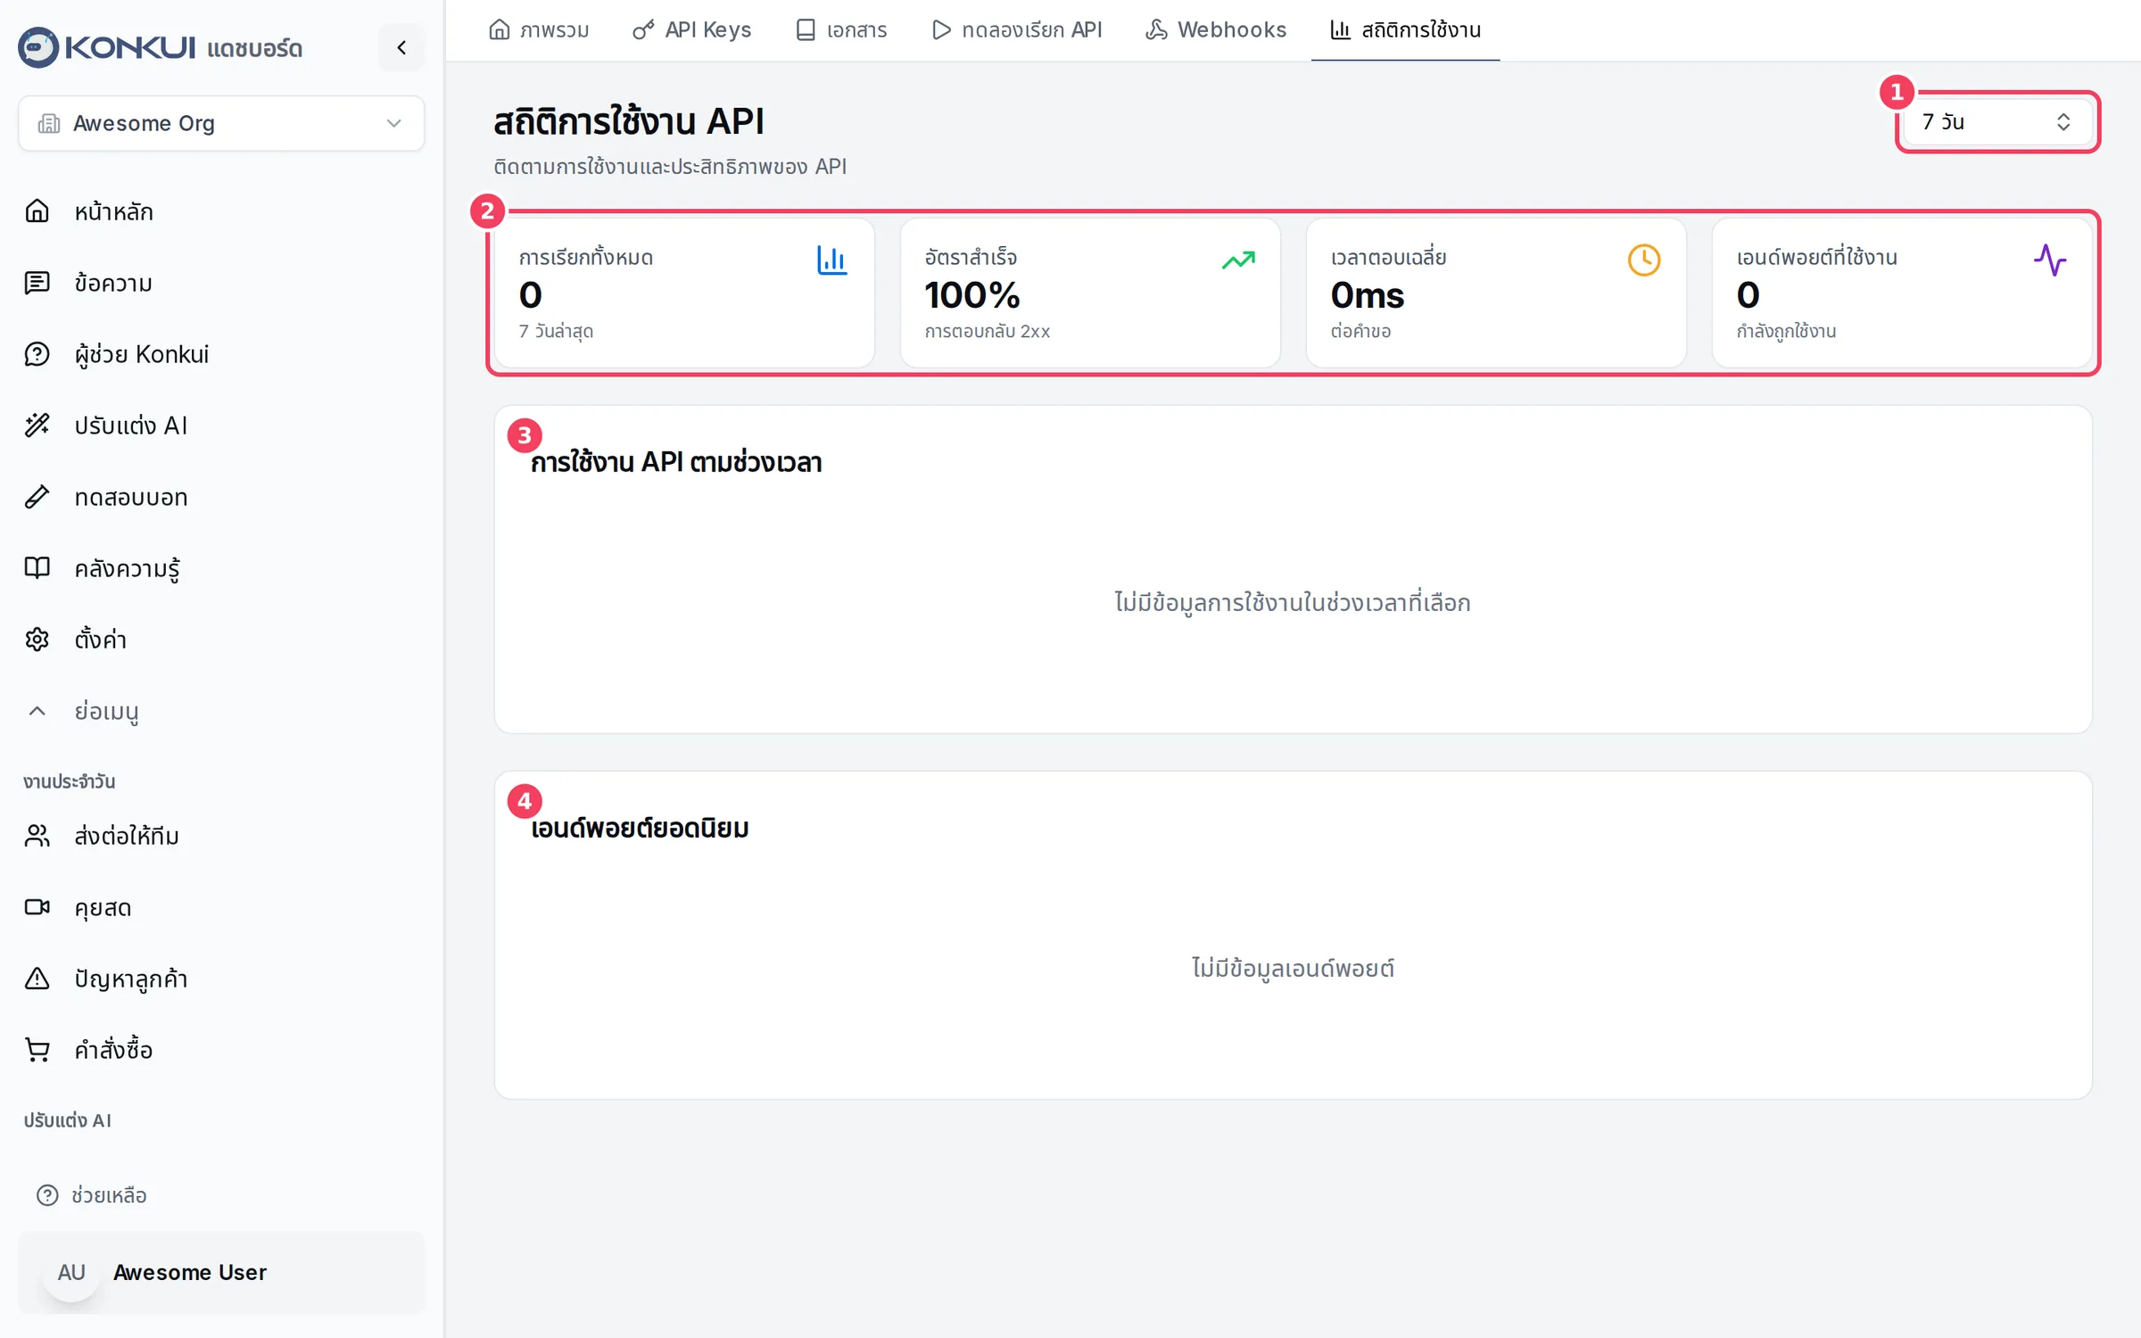Screen dimensions: 2141x1338
Task: Click the 0ms average response value
Action: click(1368, 295)
